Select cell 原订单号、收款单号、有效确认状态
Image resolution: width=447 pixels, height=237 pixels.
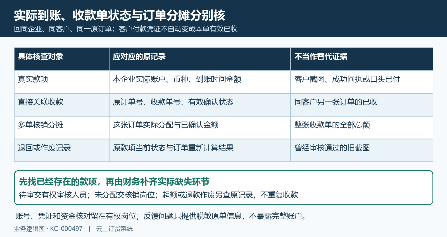tap(200, 105)
